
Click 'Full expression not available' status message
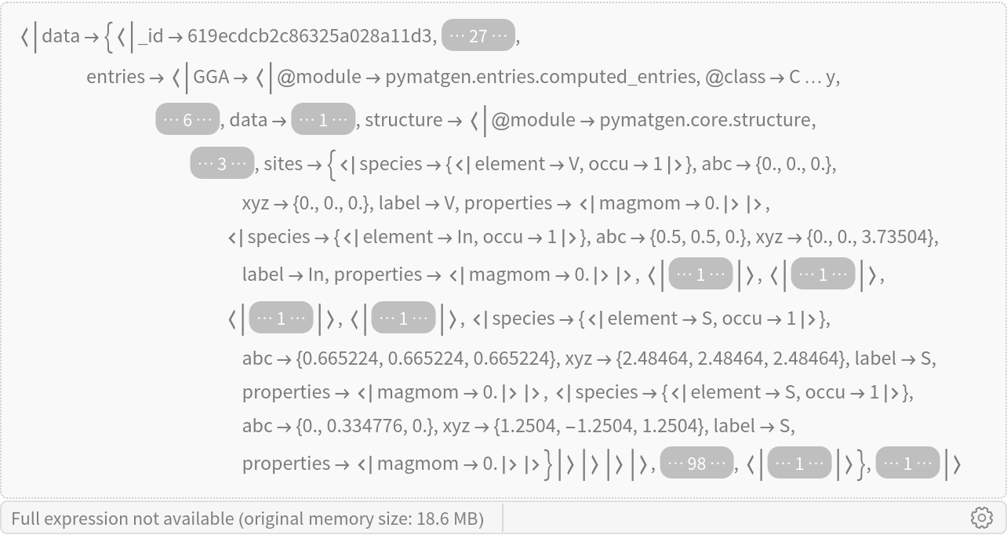[x=247, y=519]
